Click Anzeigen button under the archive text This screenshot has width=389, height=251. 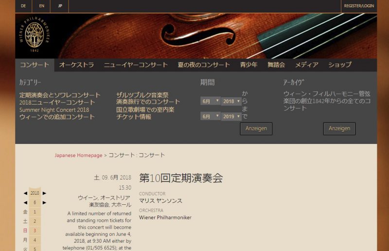click(x=339, y=128)
